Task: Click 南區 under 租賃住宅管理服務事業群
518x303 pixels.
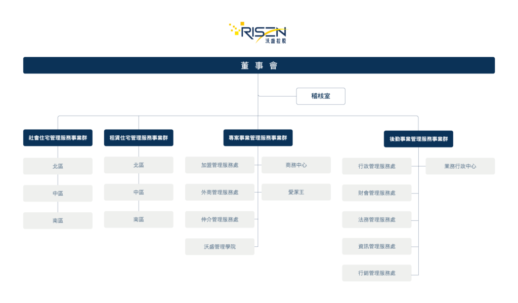Action: [138, 219]
